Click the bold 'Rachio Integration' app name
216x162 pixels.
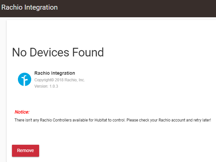click(x=55, y=73)
